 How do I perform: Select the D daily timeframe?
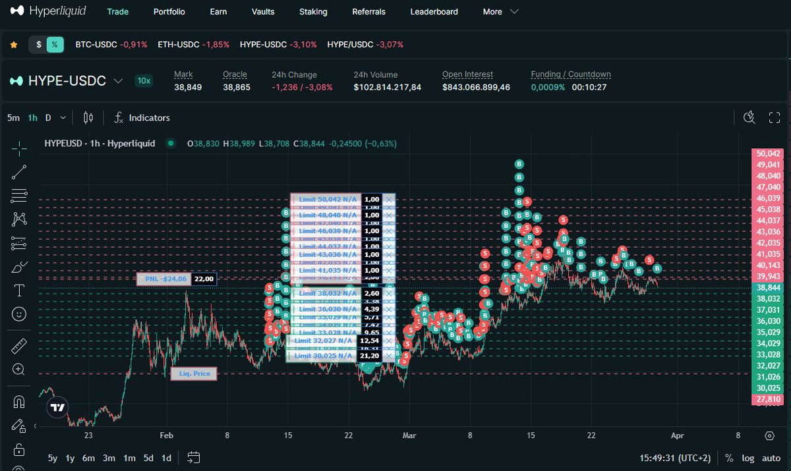click(x=48, y=118)
